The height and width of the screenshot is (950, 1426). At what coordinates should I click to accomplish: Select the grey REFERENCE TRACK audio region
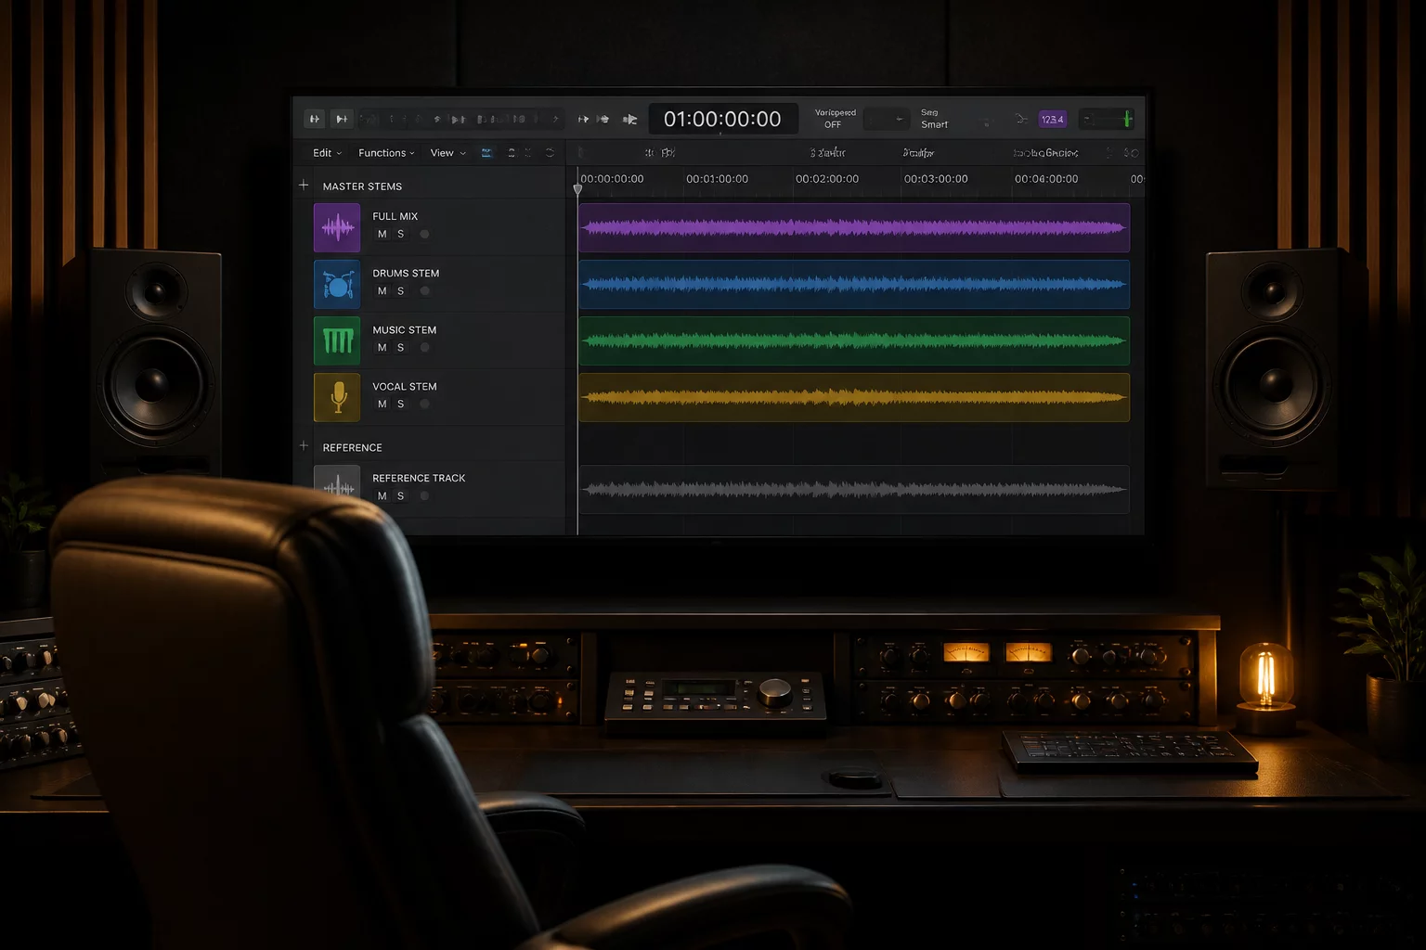click(x=854, y=489)
